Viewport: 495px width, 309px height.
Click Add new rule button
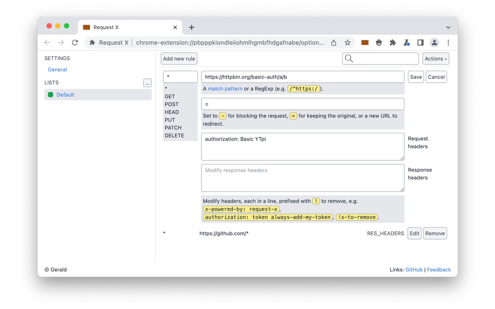(179, 59)
